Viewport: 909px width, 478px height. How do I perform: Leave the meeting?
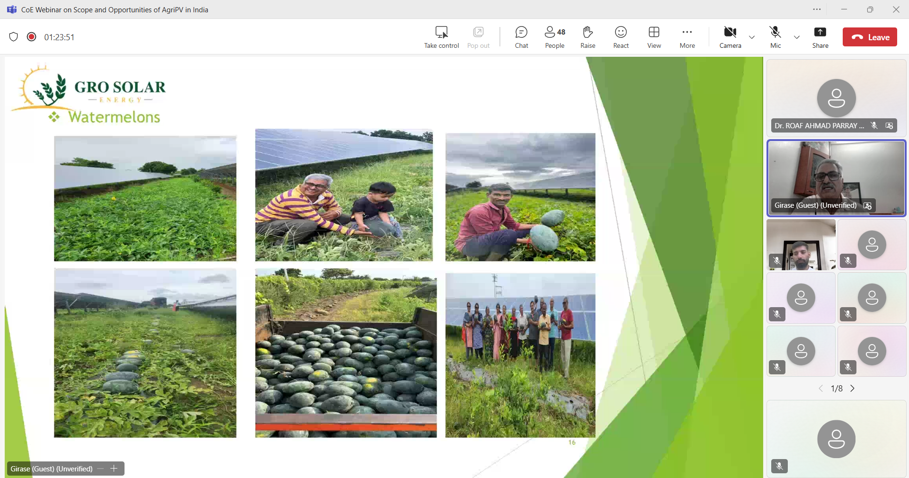click(870, 37)
